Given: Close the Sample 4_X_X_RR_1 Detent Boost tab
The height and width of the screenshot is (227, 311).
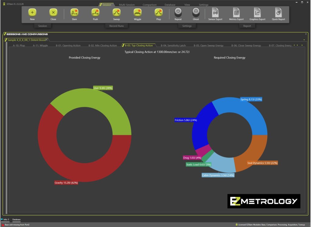Looking at the screenshot, I should coord(46,40).
